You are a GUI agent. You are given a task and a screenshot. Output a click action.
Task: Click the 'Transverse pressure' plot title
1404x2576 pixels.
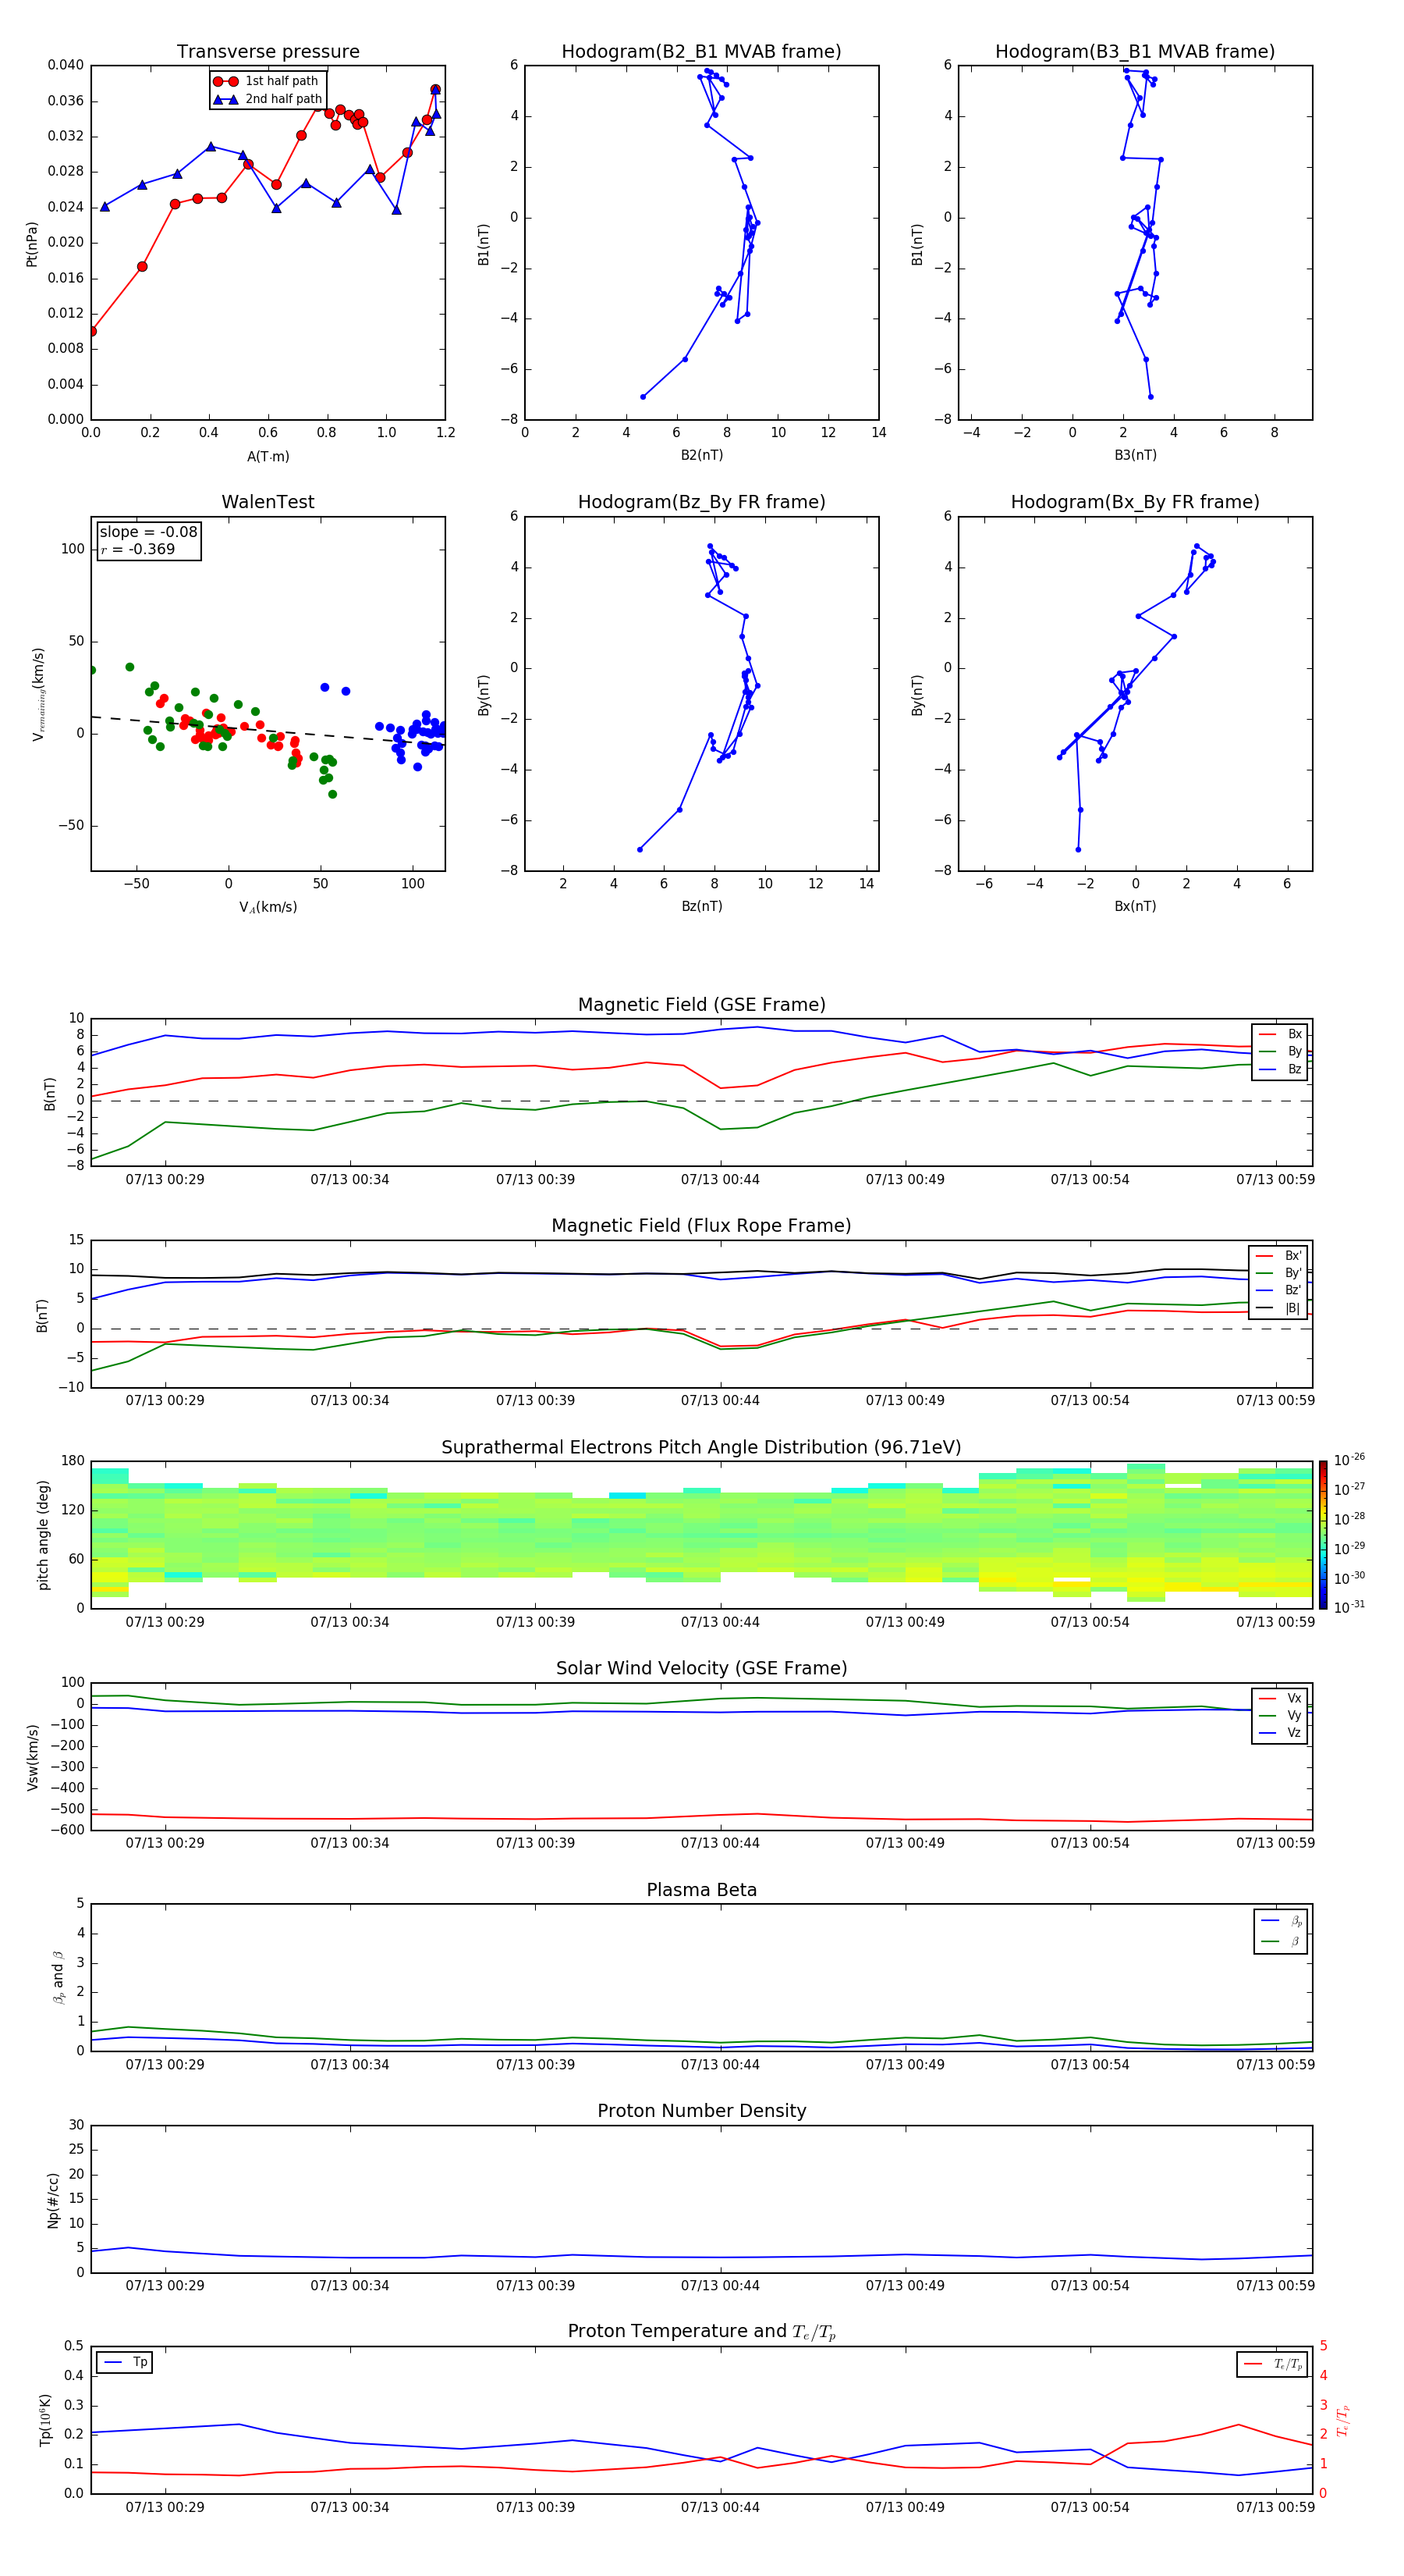pyautogui.click(x=268, y=51)
